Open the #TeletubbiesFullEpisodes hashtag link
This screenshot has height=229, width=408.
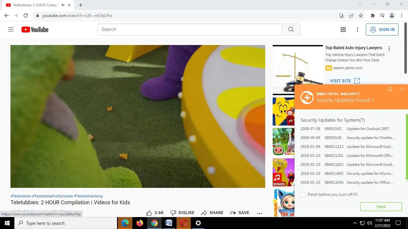[53, 196]
